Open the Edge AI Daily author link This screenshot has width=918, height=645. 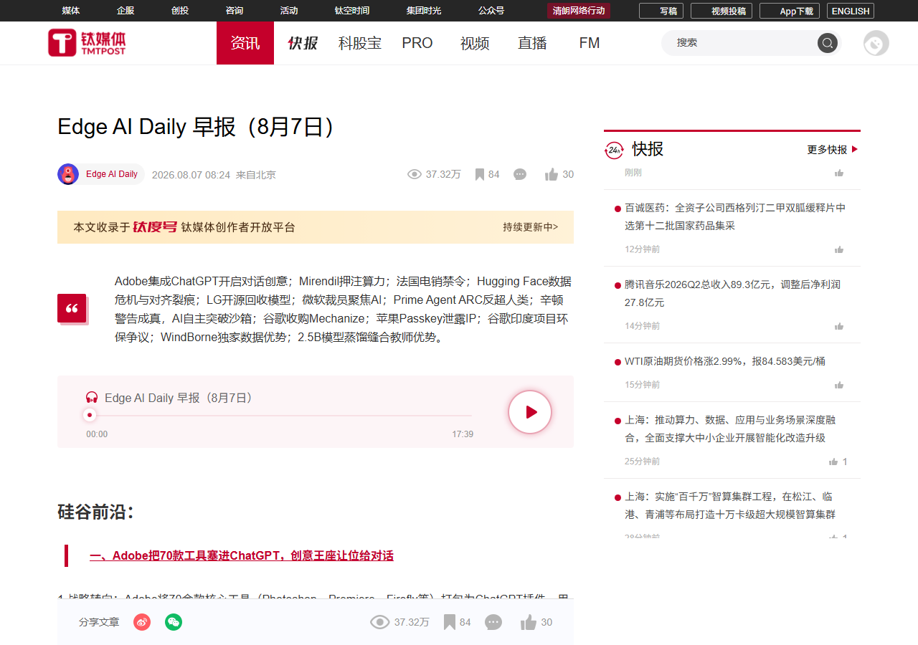point(112,174)
